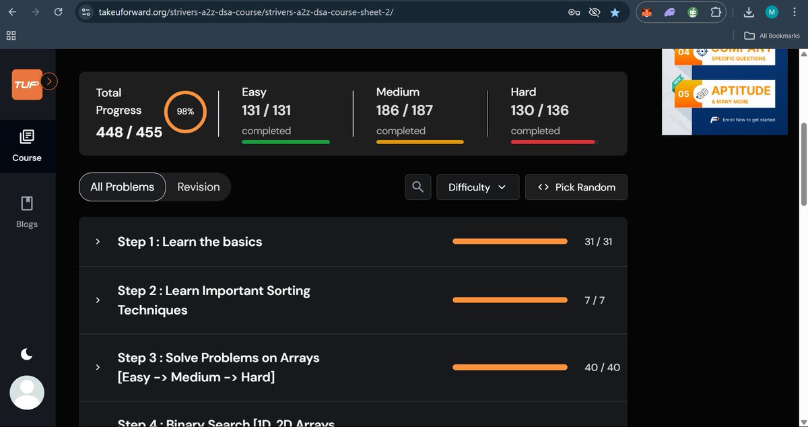Click the Easy green progress bar
The image size is (808, 427).
point(285,142)
